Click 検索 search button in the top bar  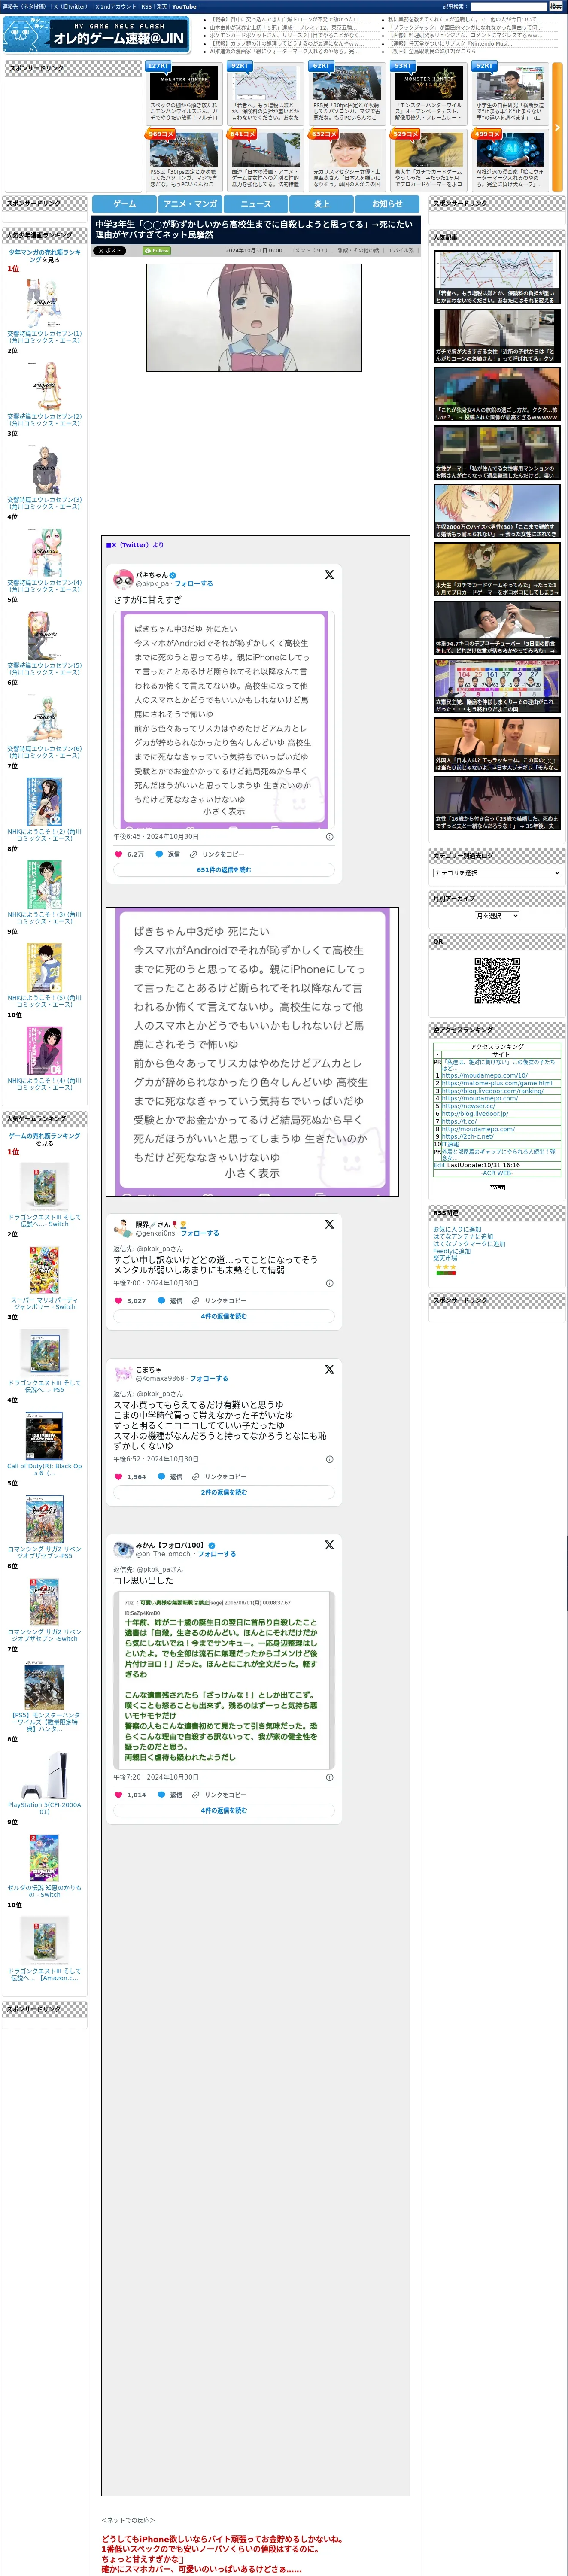tap(555, 6)
